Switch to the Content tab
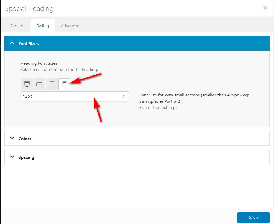 [x=17, y=26]
